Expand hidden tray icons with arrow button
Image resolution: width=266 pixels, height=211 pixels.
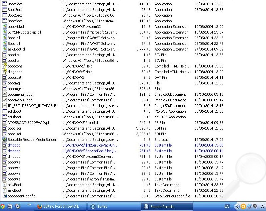pyautogui.click(x=237, y=206)
